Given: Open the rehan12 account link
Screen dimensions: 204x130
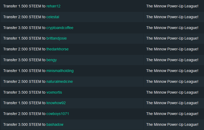Looking at the screenshot, I should click(53, 6).
